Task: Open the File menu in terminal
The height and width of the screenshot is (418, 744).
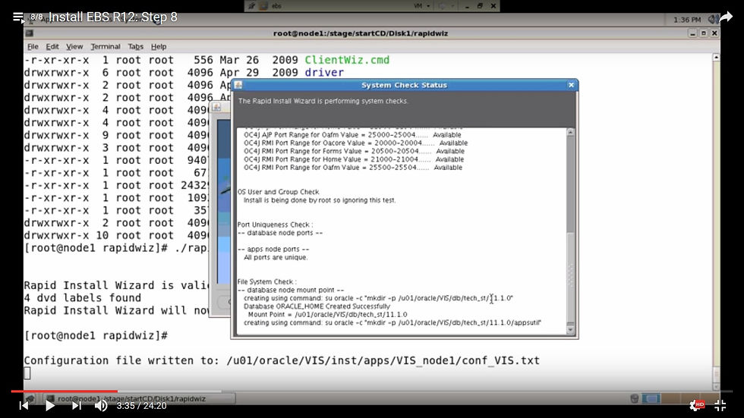Action: (33, 46)
